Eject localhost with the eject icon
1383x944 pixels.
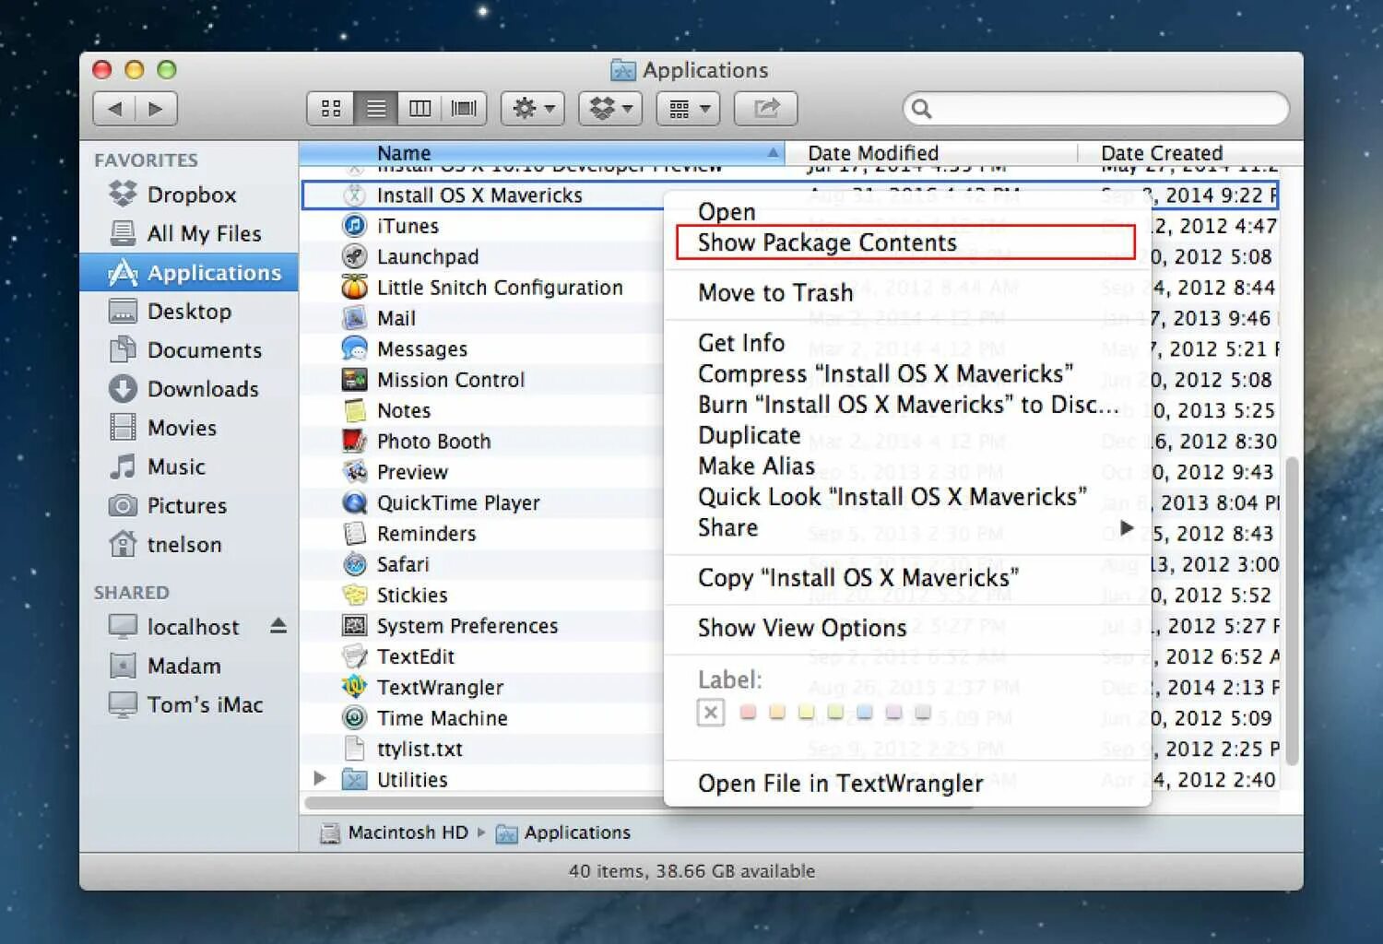(x=278, y=627)
